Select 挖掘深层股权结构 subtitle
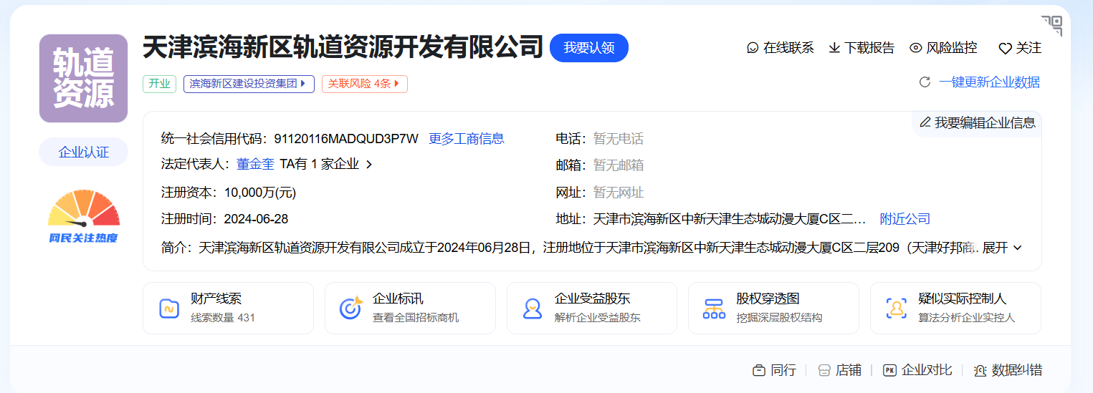This screenshot has height=393, width=1093. point(779,318)
